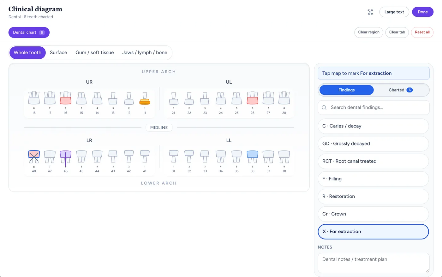Select upper right tooth 14
Viewport: 442px width, 277px height.
click(x=97, y=98)
